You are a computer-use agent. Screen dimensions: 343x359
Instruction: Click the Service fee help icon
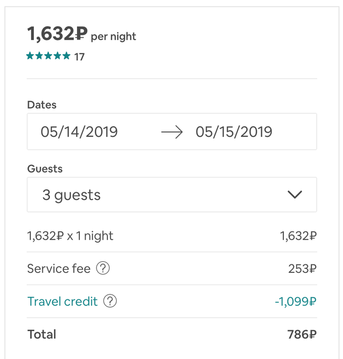103,269
